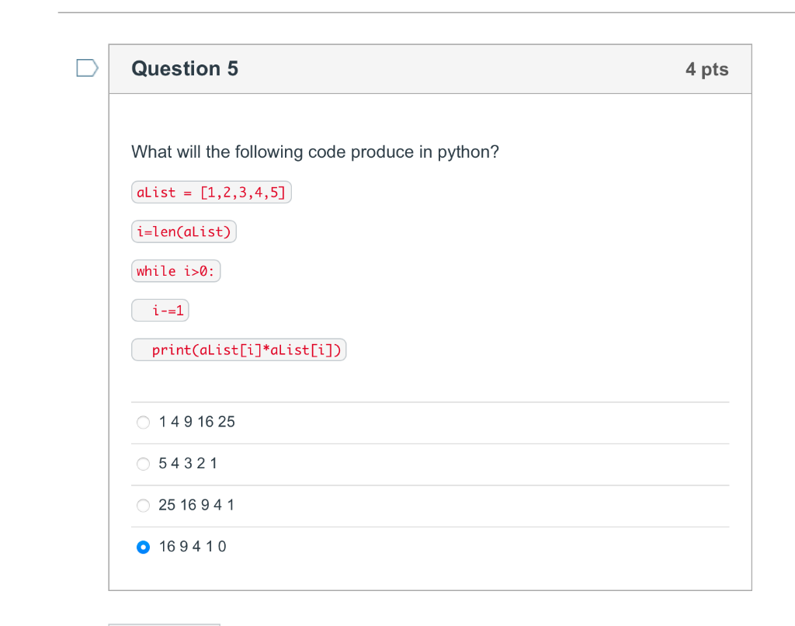The width and height of the screenshot is (795, 626).
Task: Flag Question 5 using the flag icon
Action: [87, 68]
